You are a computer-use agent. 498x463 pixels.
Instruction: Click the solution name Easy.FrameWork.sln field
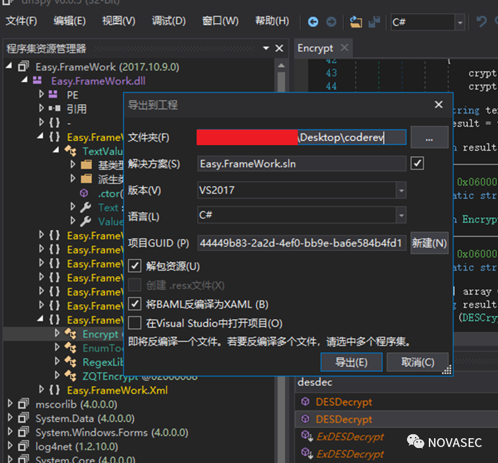pyautogui.click(x=302, y=164)
